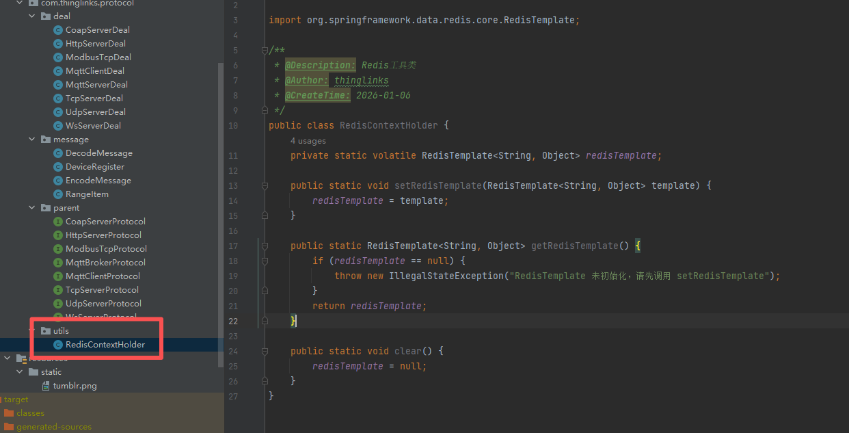Click the class icon next to DeviceRegister
The height and width of the screenshot is (433, 849).
click(58, 167)
